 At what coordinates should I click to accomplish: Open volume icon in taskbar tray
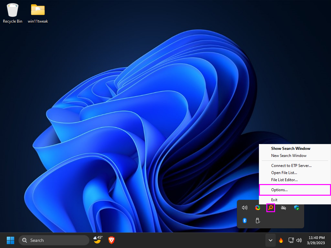click(x=299, y=240)
